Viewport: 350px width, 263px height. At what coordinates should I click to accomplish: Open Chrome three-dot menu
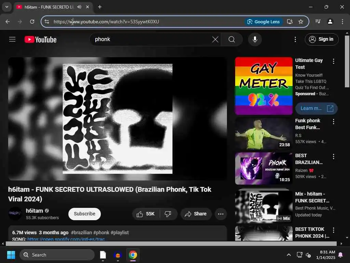(x=342, y=22)
